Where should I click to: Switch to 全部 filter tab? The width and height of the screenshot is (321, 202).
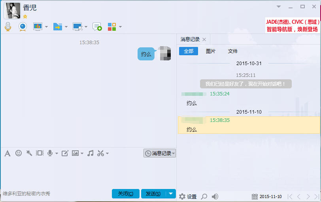coord(189,51)
